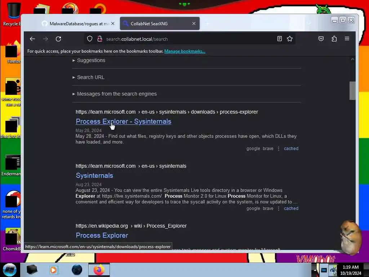Open a new tab with the plus button
The height and width of the screenshot is (277, 369).
pos(207,24)
